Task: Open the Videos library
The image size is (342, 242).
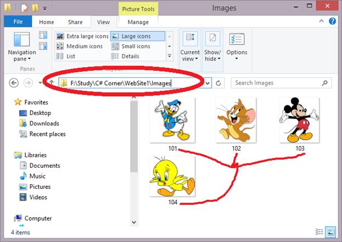Action: 33,197
